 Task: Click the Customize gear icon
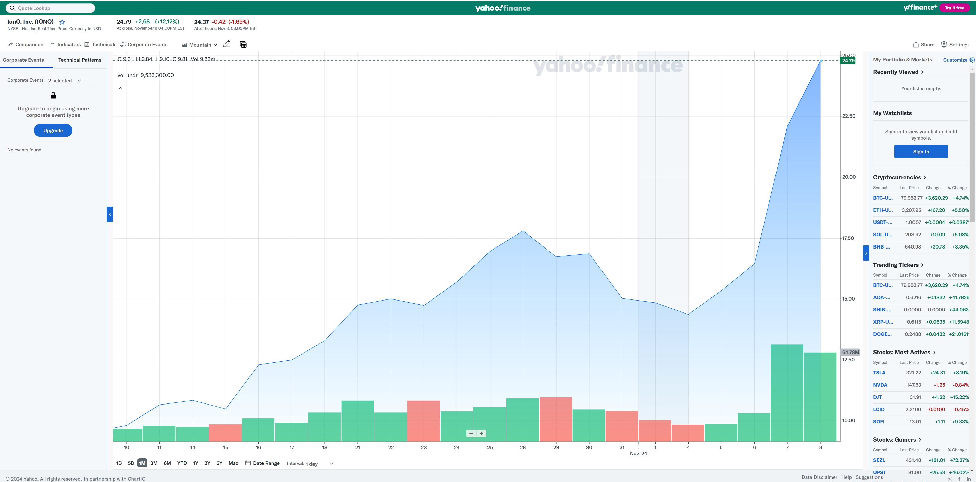pos(972,60)
